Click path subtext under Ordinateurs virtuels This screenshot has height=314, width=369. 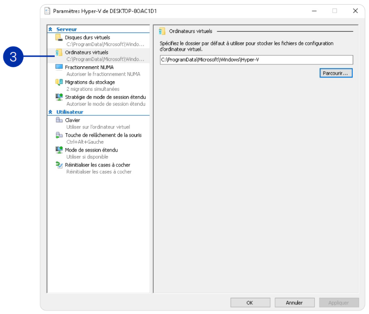tap(105, 59)
